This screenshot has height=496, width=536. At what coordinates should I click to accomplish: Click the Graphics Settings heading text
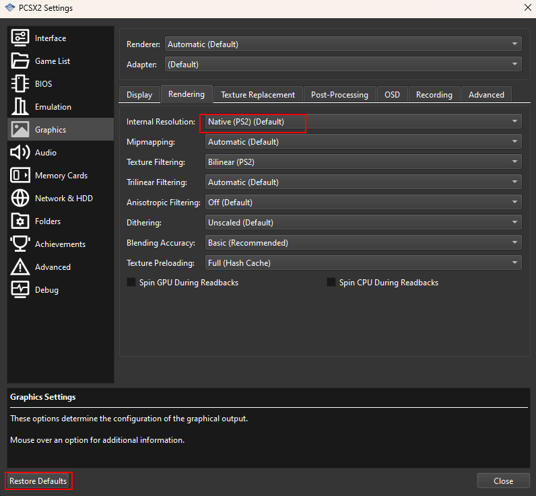click(x=42, y=397)
